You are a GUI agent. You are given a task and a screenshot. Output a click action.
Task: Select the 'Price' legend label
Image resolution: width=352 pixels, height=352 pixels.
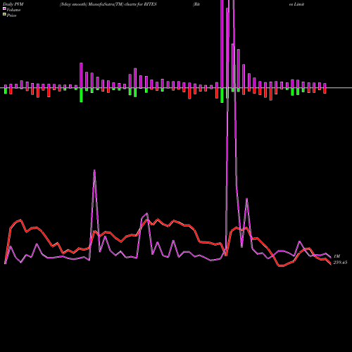click(11, 15)
